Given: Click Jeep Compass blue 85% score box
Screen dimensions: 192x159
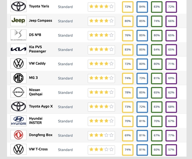Looking at the screenshot, I should (142, 21).
